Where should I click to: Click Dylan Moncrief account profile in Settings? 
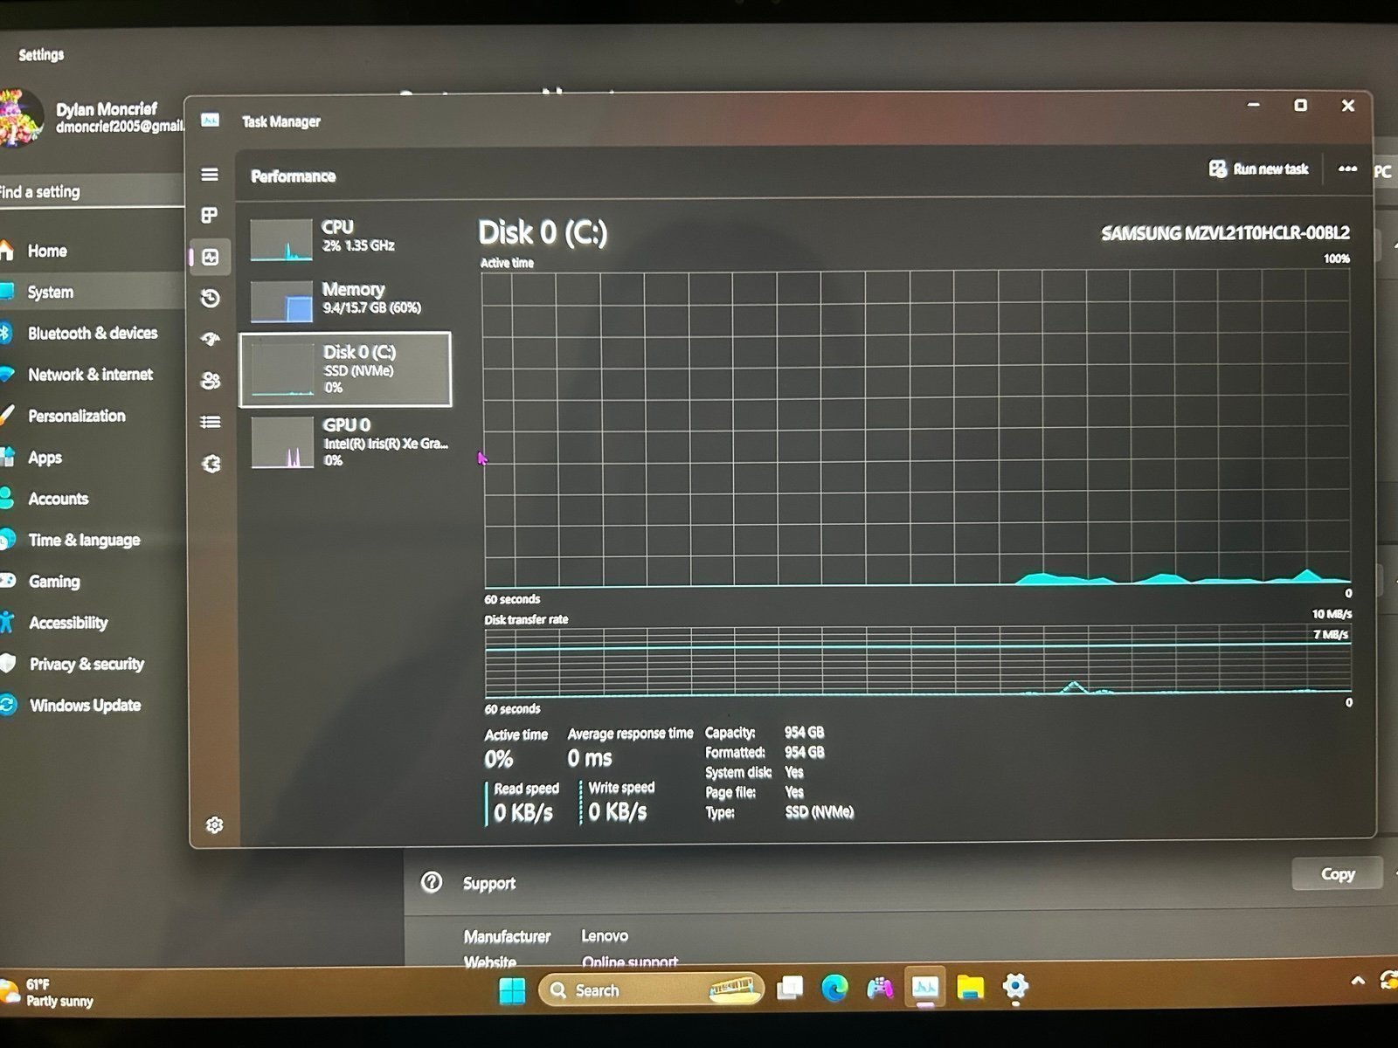coord(92,118)
